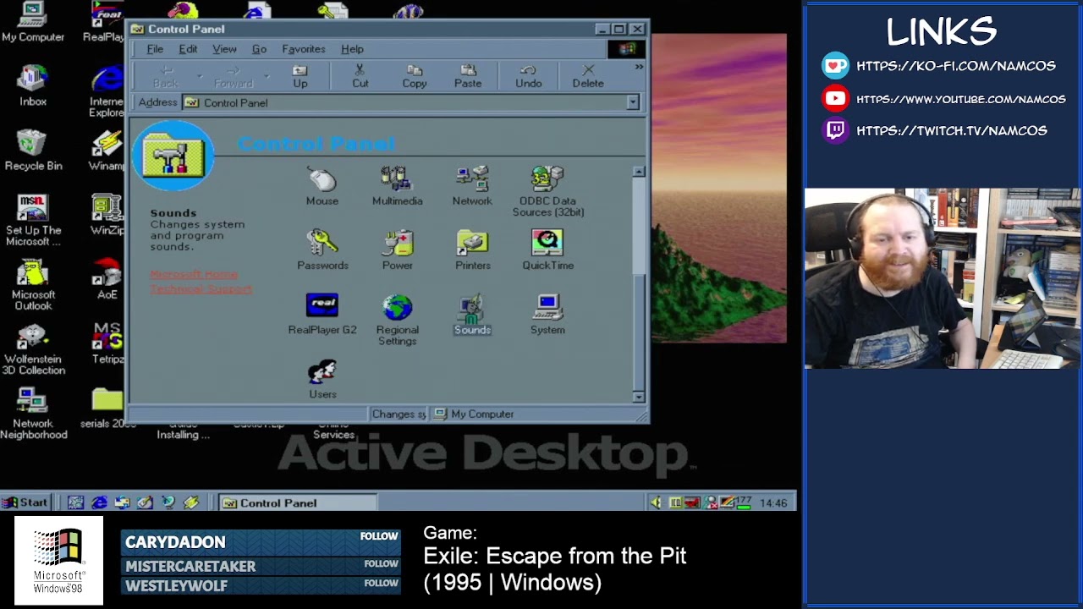Click the icon list scroll up arrow

tap(639, 172)
